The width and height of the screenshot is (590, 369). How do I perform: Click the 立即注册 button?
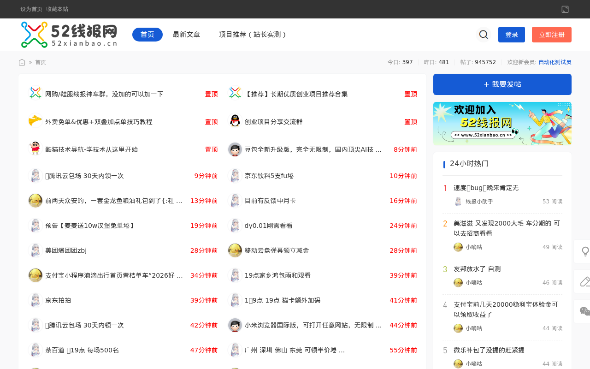tap(551, 34)
